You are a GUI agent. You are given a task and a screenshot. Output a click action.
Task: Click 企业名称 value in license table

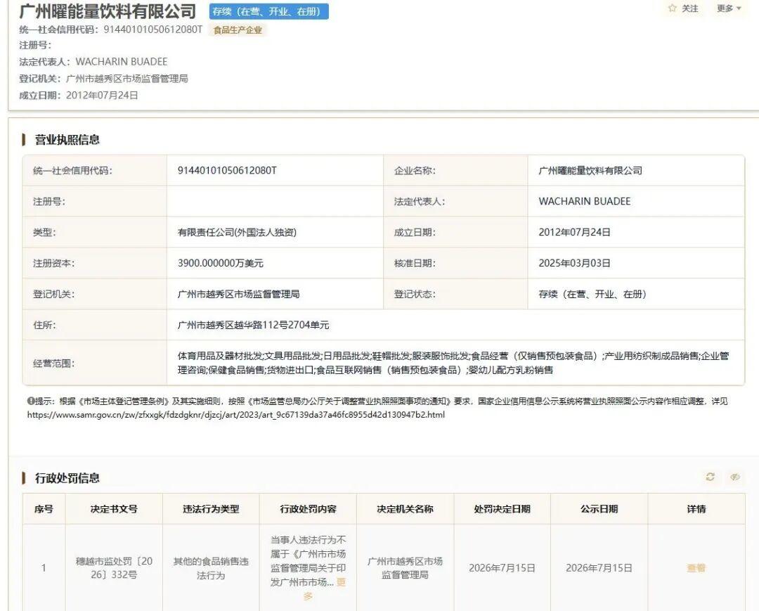pyautogui.click(x=590, y=170)
